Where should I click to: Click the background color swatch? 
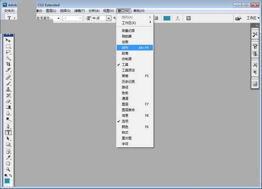pos(11,184)
